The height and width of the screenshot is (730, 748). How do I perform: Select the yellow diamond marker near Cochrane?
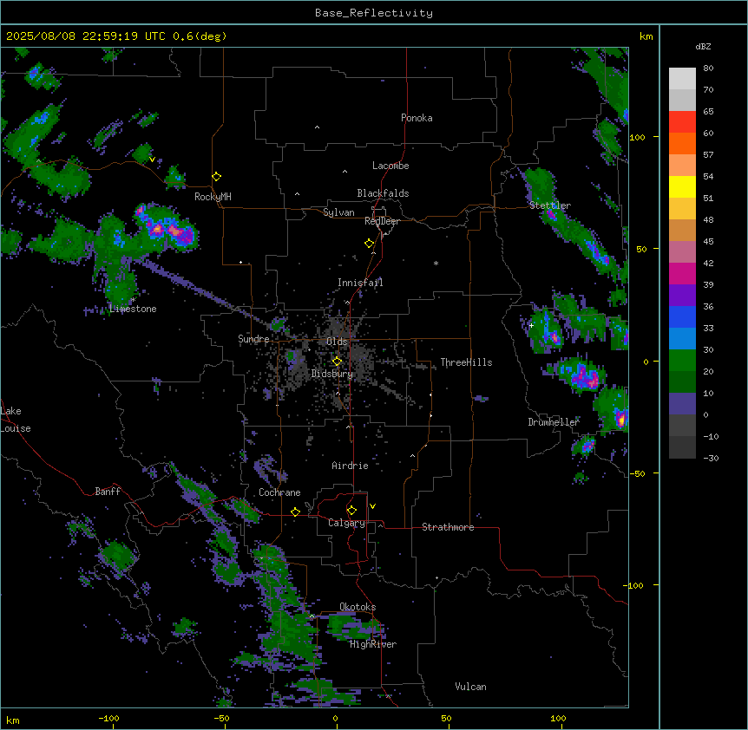[295, 512]
